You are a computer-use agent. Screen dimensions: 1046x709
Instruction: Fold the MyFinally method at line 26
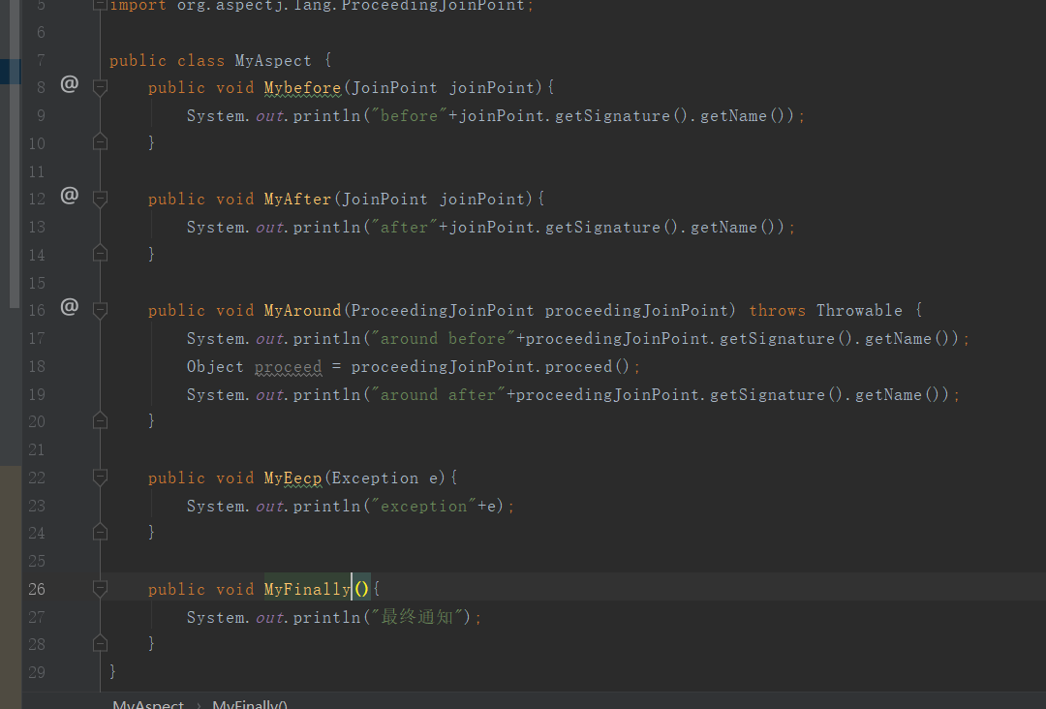click(100, 589)
